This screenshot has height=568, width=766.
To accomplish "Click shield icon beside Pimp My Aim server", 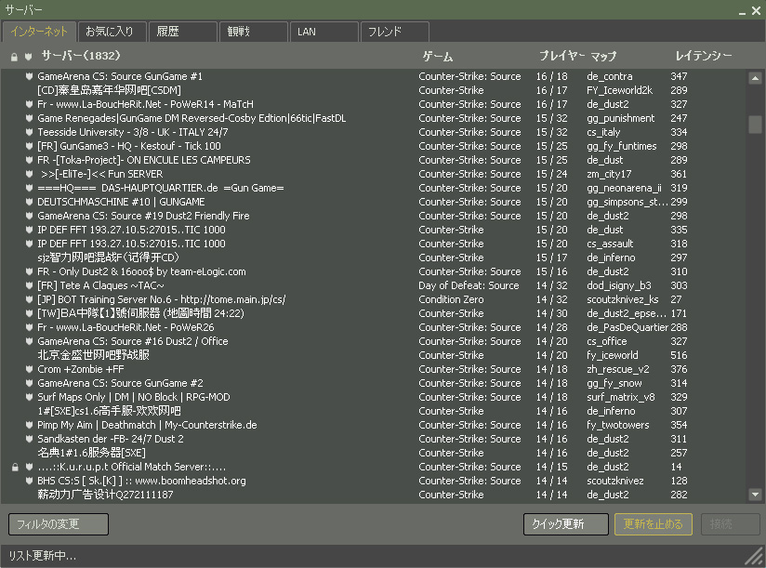I will click(x=29, y=425).
